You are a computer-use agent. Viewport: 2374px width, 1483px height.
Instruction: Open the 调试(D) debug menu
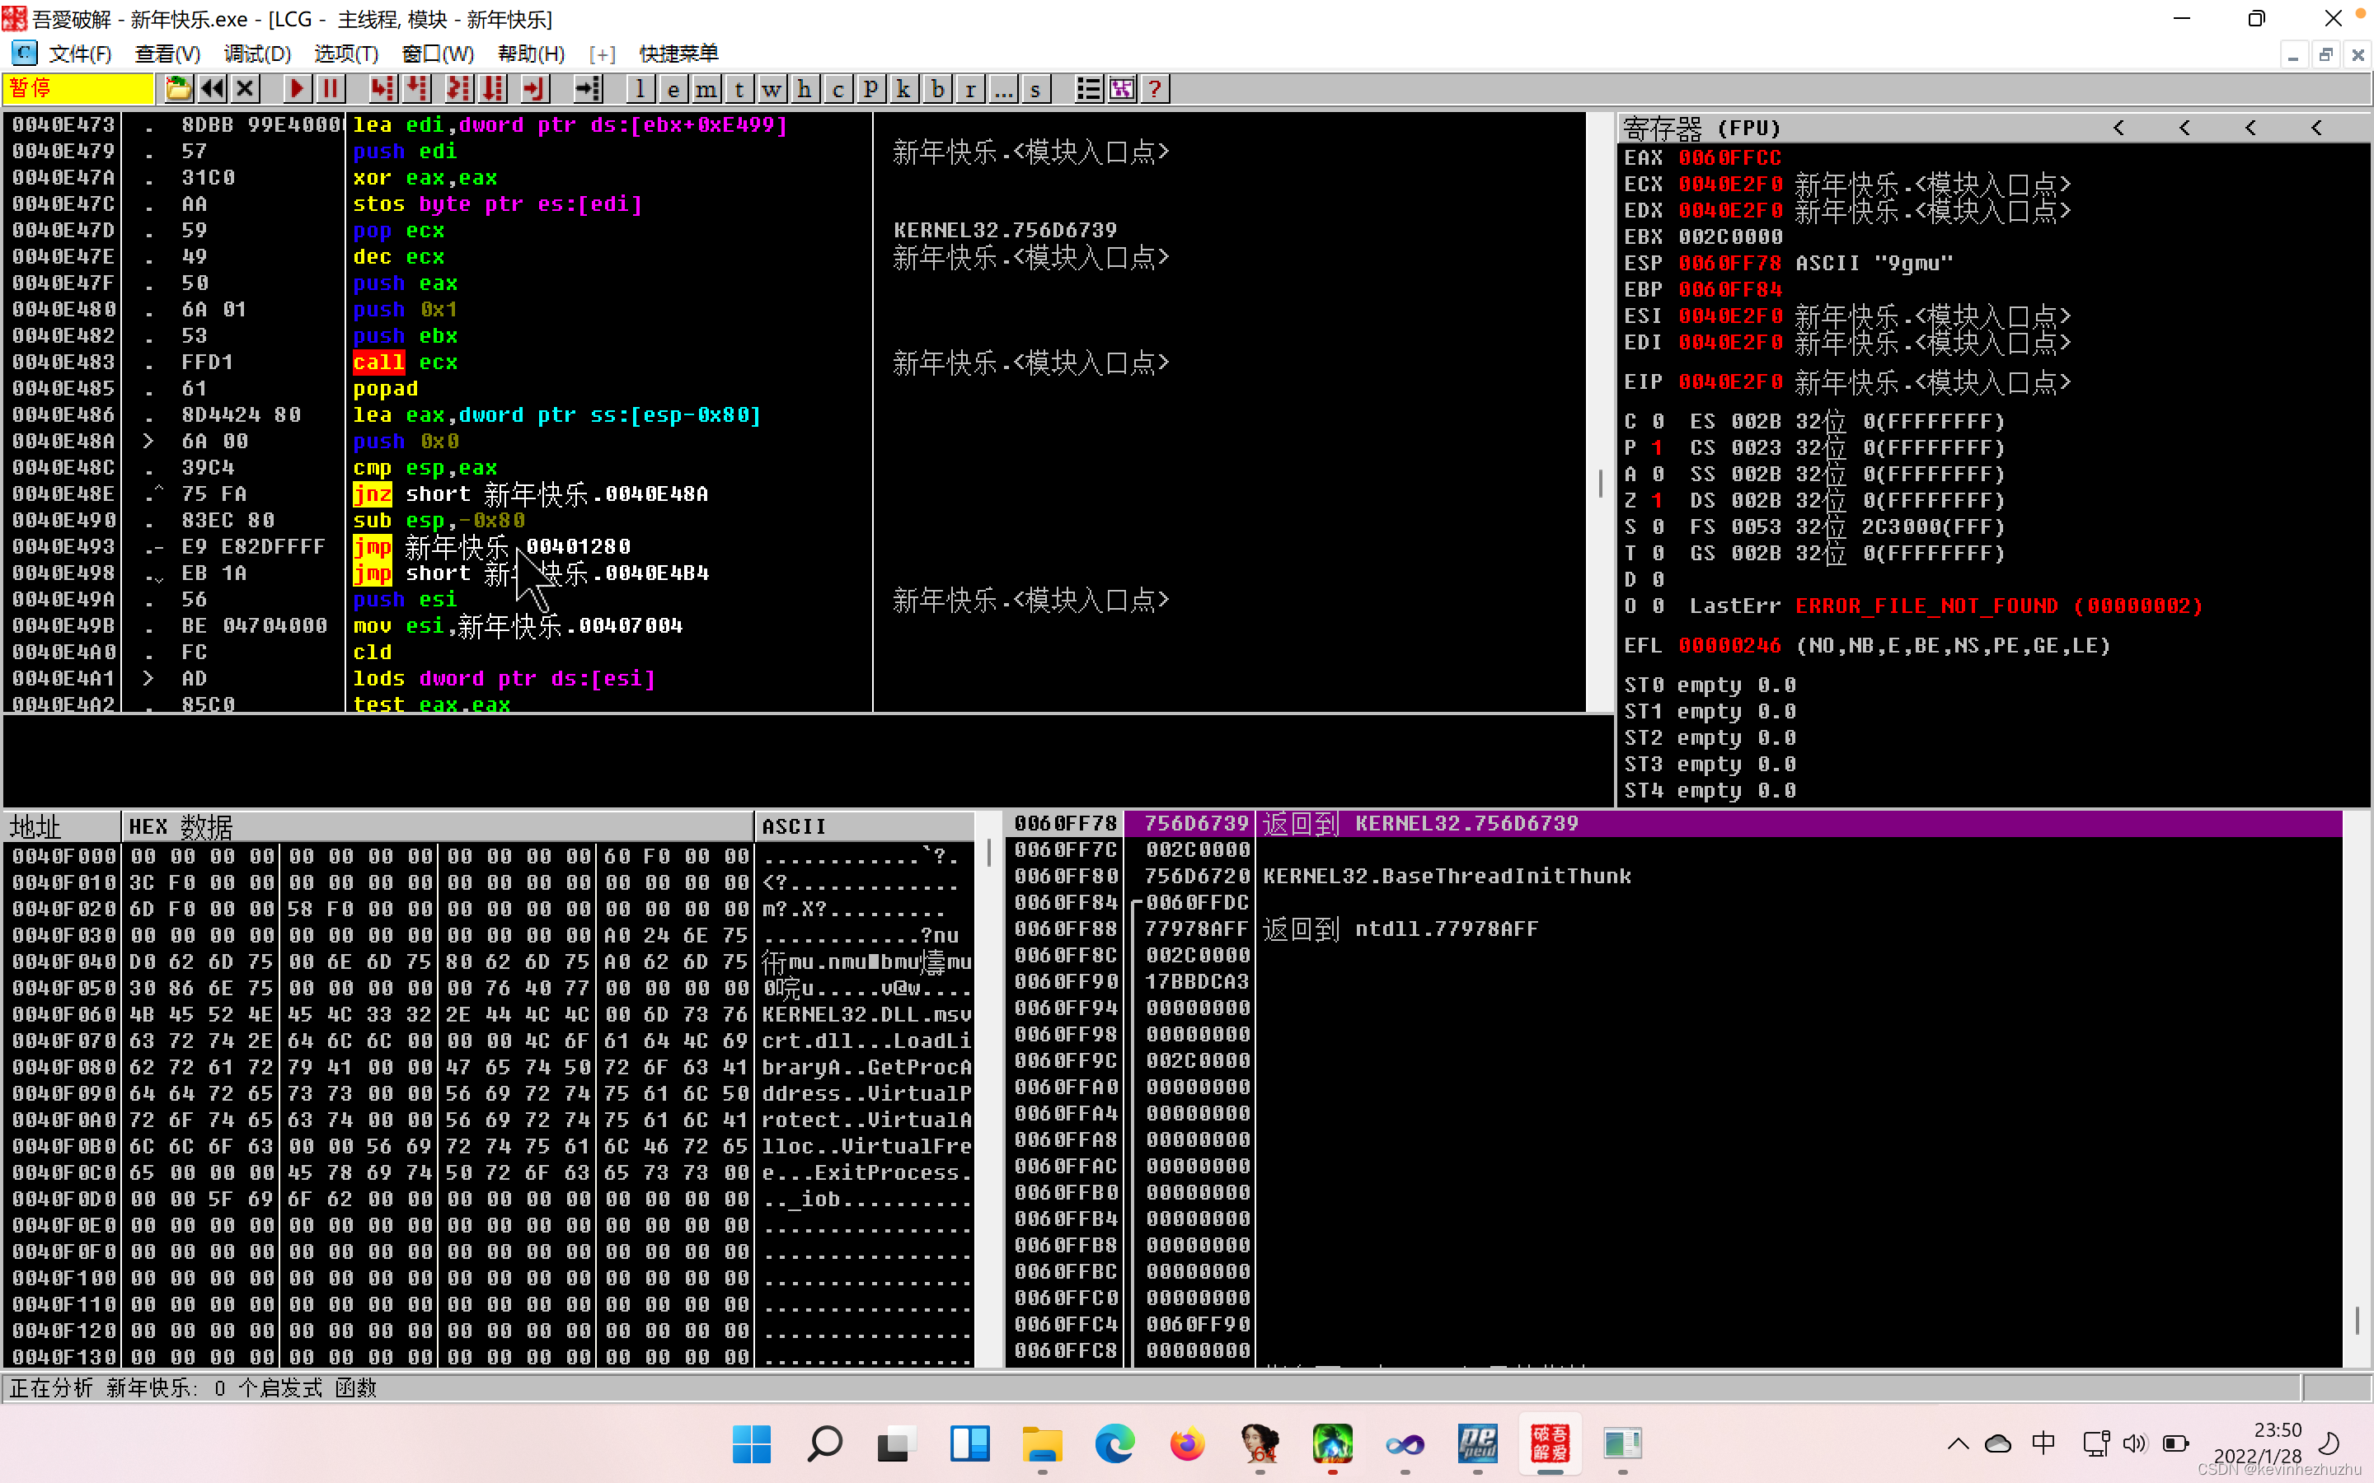(257, 54)
